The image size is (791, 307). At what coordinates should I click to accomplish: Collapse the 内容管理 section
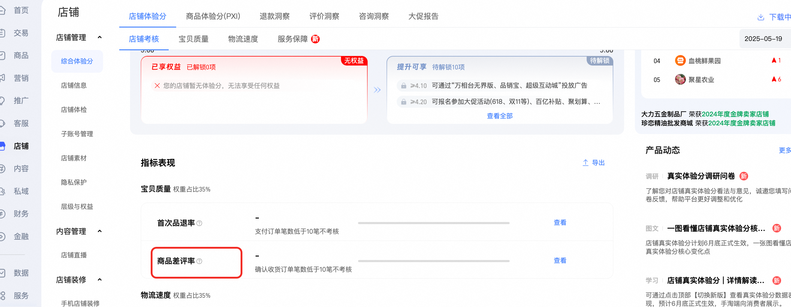coord(99,231)
